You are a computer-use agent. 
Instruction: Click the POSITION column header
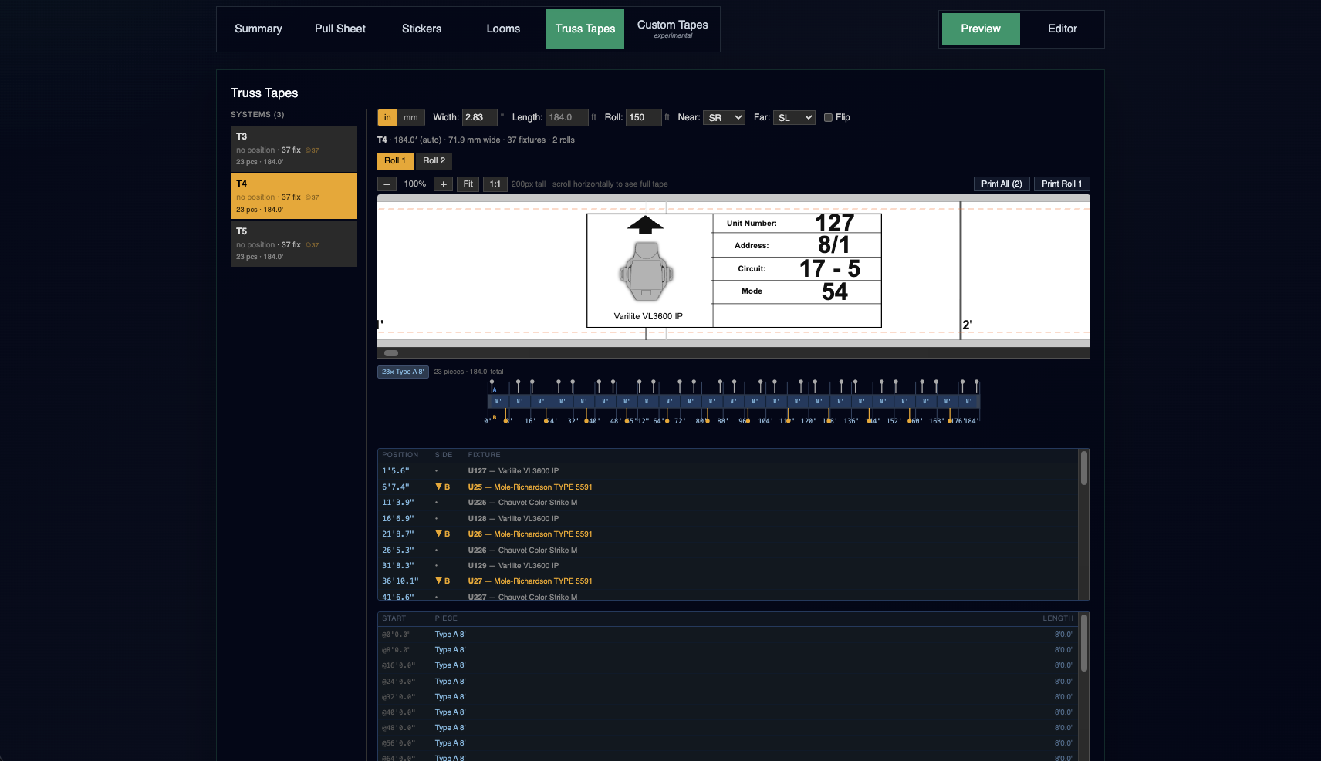click(400, 455)
